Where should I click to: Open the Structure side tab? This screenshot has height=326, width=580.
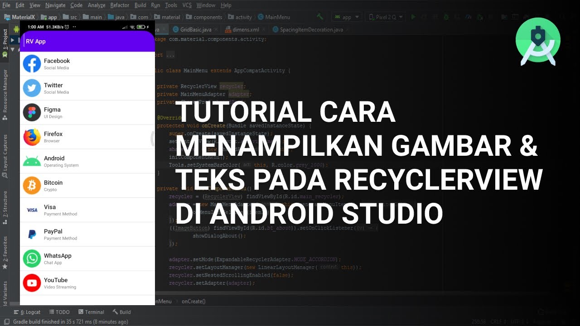[5, 207]
